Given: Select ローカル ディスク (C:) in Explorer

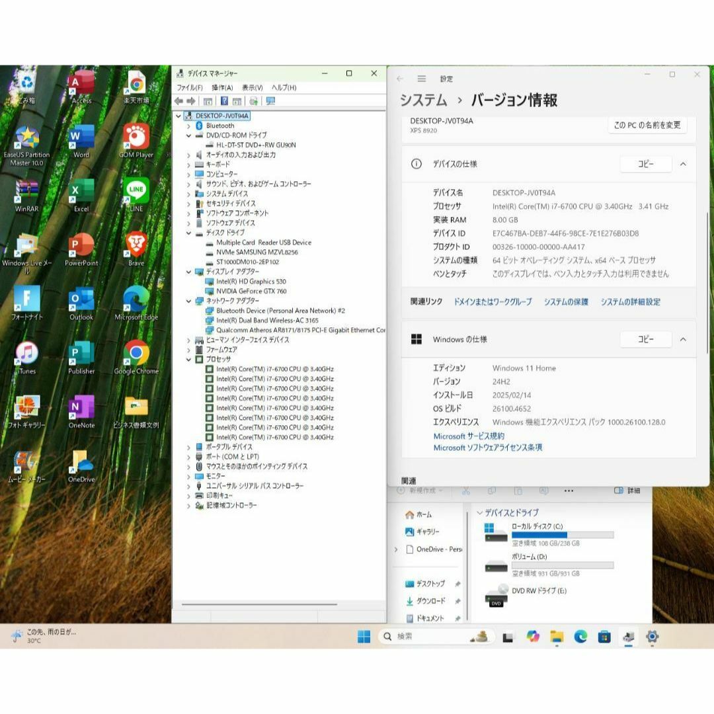Looking at the screenshot, I should [x=549, y=534].
